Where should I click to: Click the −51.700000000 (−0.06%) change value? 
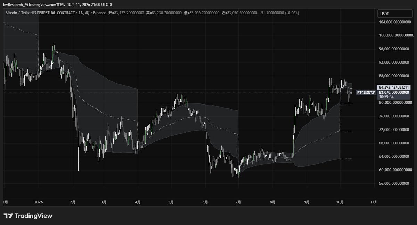pyautogui.click(x=279, y=13)
